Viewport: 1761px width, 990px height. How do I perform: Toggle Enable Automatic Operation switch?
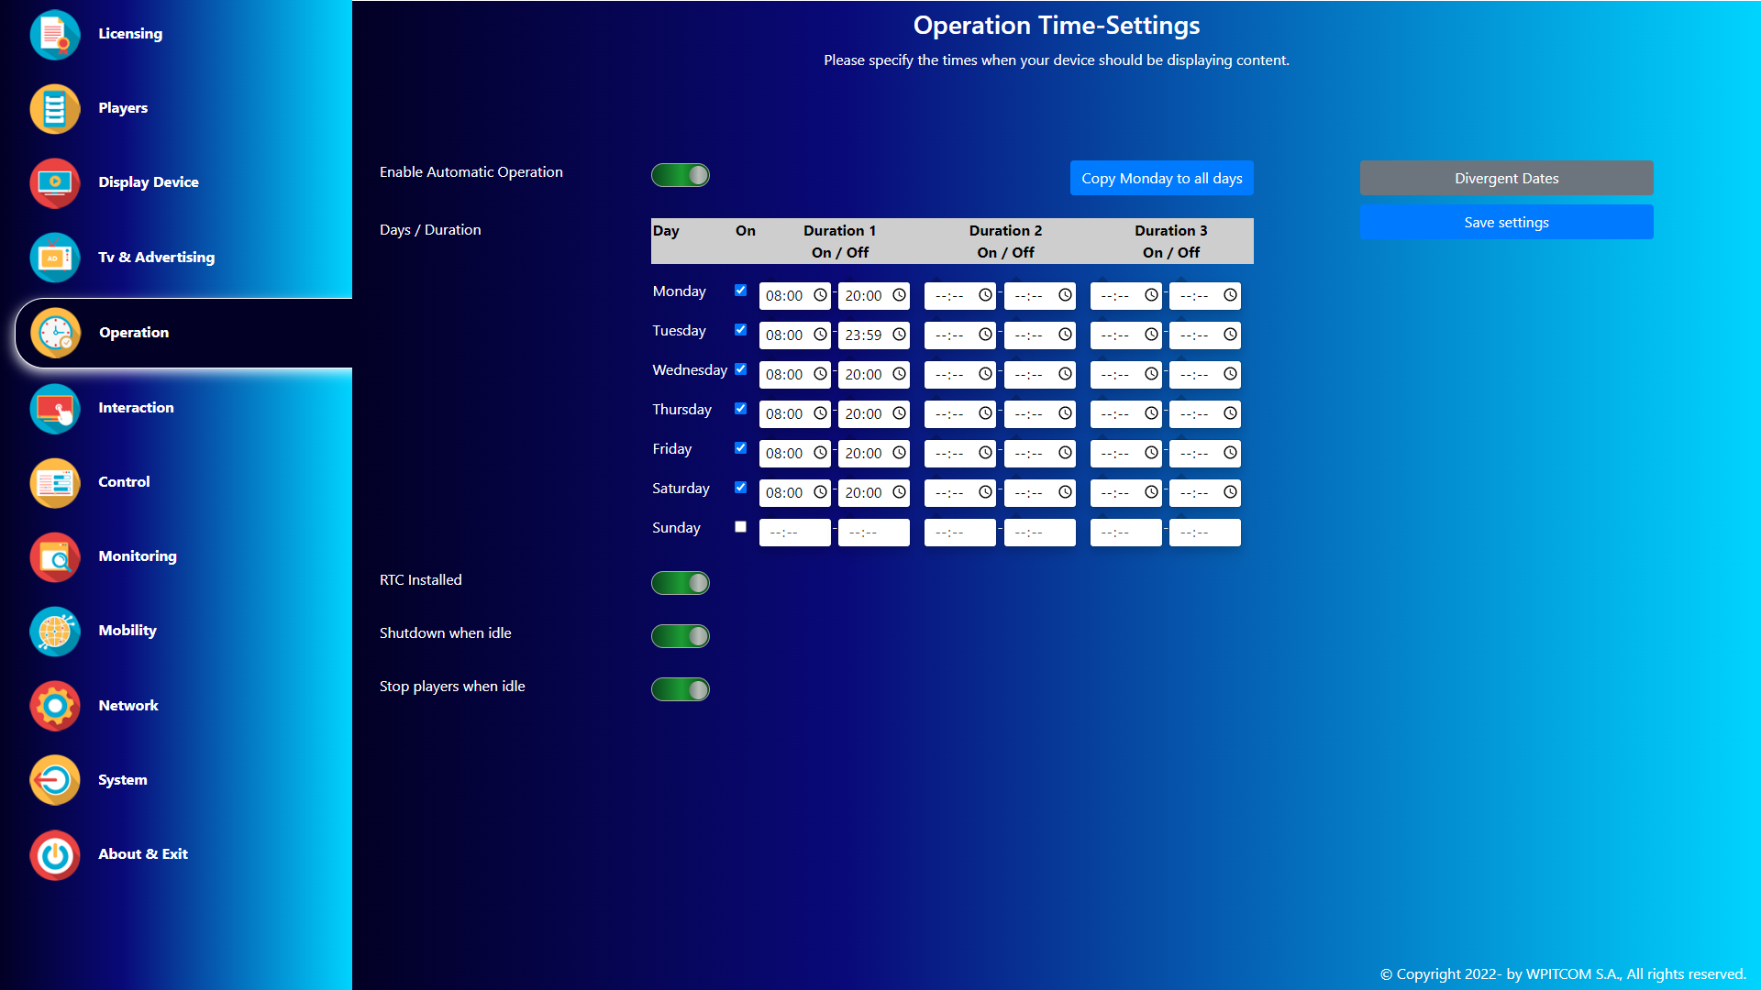[x=680, y=175]
